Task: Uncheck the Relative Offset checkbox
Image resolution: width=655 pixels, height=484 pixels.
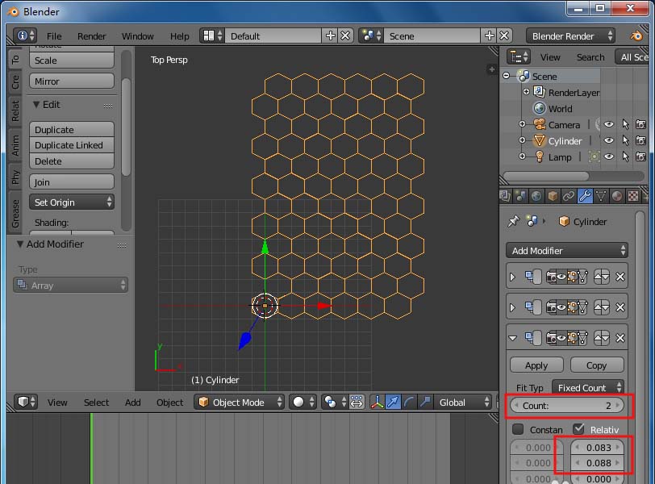Action: (578, 429)
